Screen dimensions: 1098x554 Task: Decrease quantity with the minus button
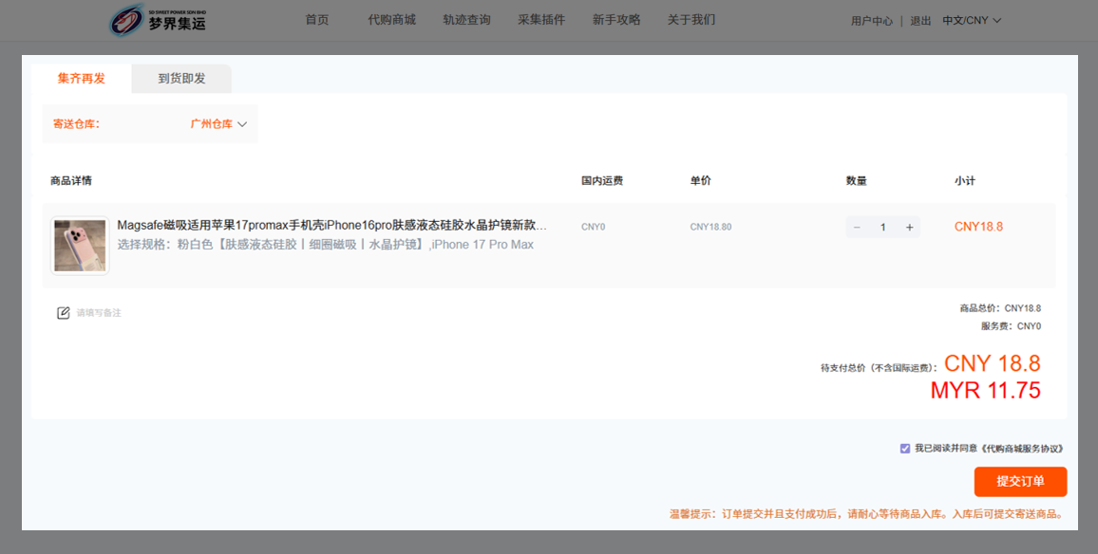coord(857,228)
